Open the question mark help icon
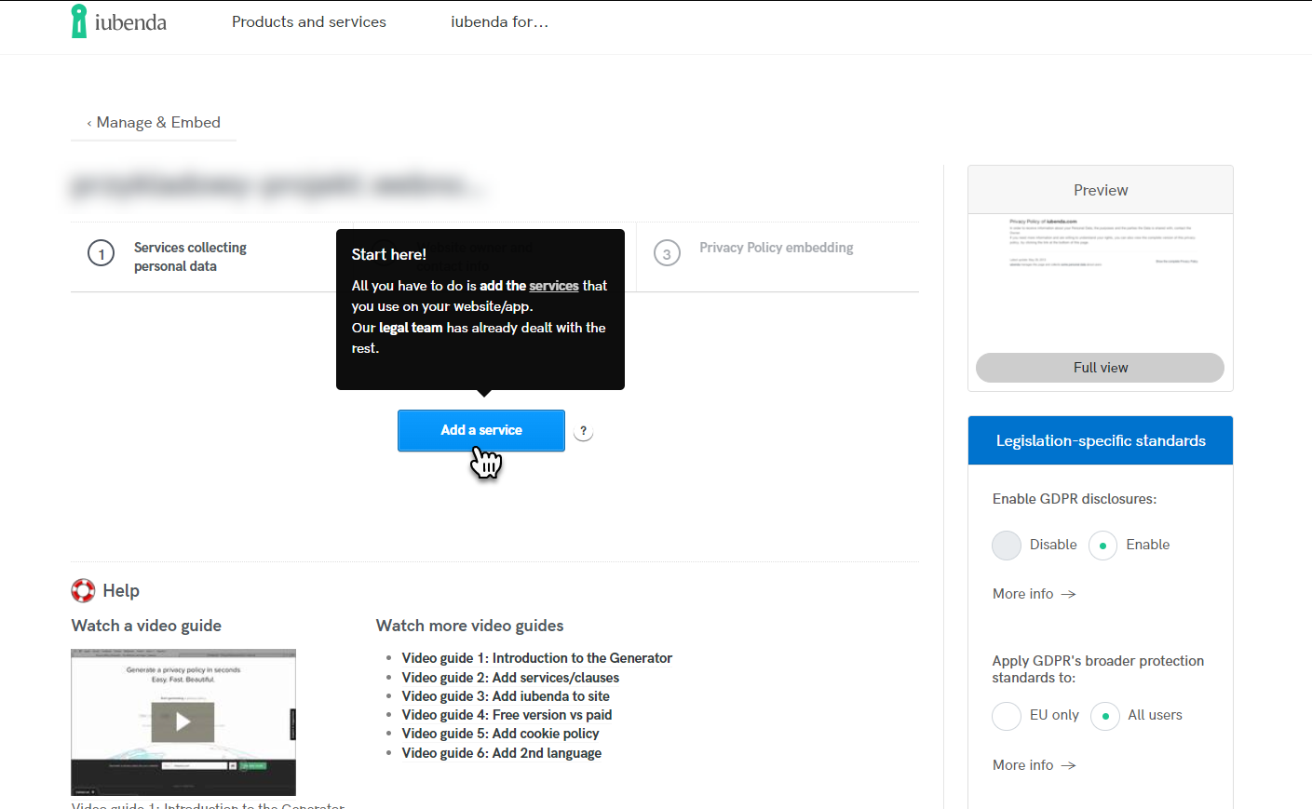Screen dimensions: 1312x809 click(583, 431)
